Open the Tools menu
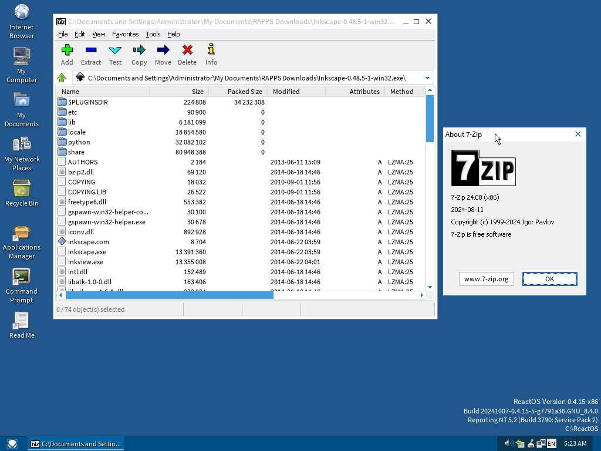The height and width of the screenshot is (451, 601). 153,34
